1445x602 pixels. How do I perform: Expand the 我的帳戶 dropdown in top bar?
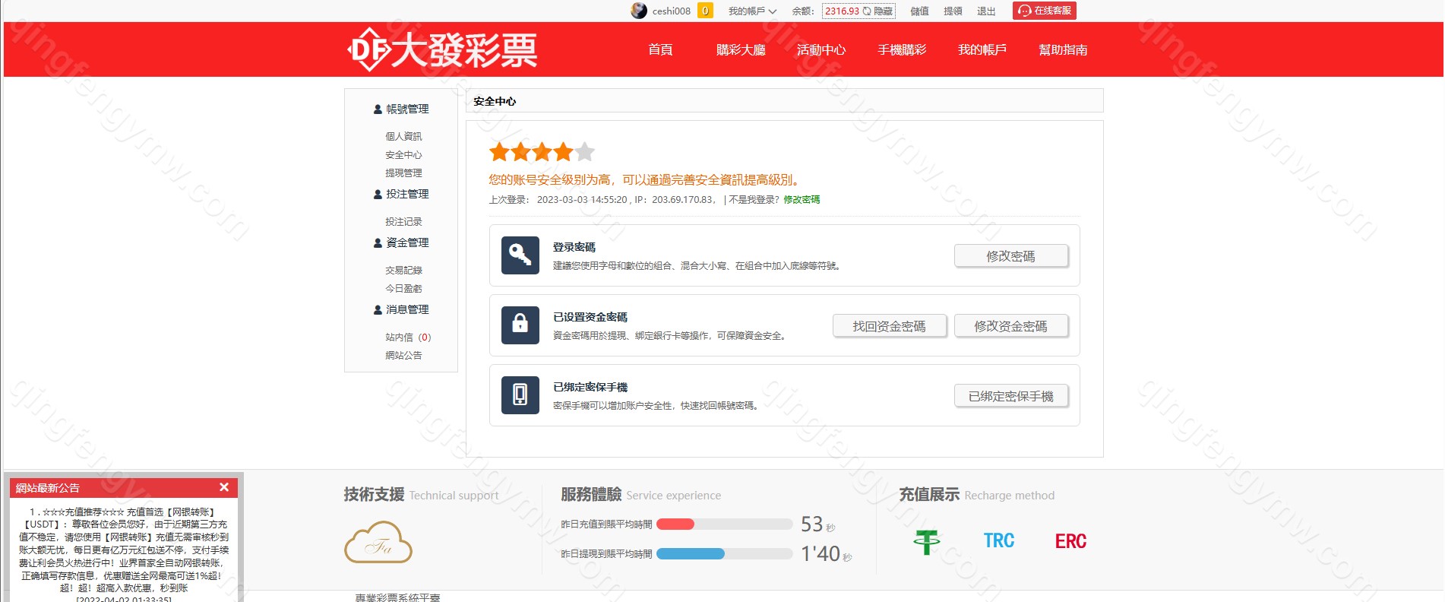click(x=752, y=11)
